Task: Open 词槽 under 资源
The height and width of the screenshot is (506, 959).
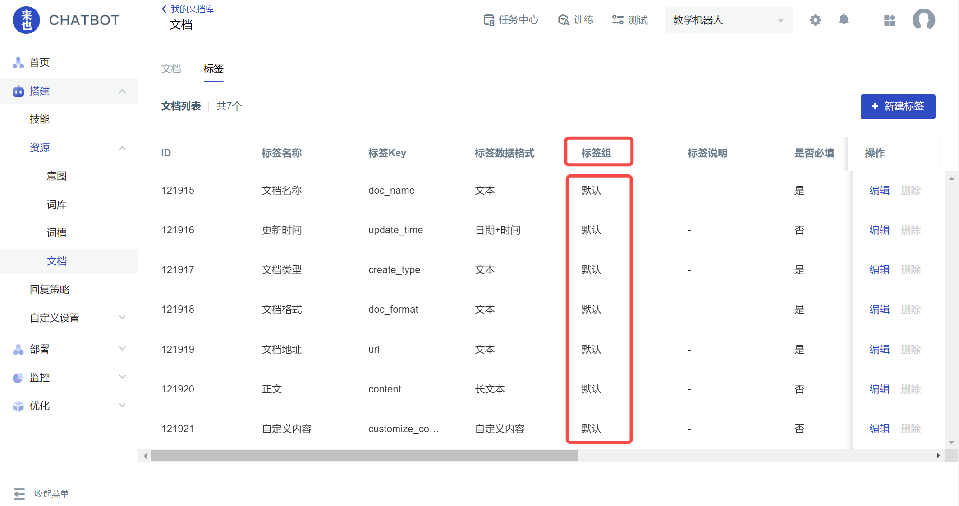Action: 57,233
